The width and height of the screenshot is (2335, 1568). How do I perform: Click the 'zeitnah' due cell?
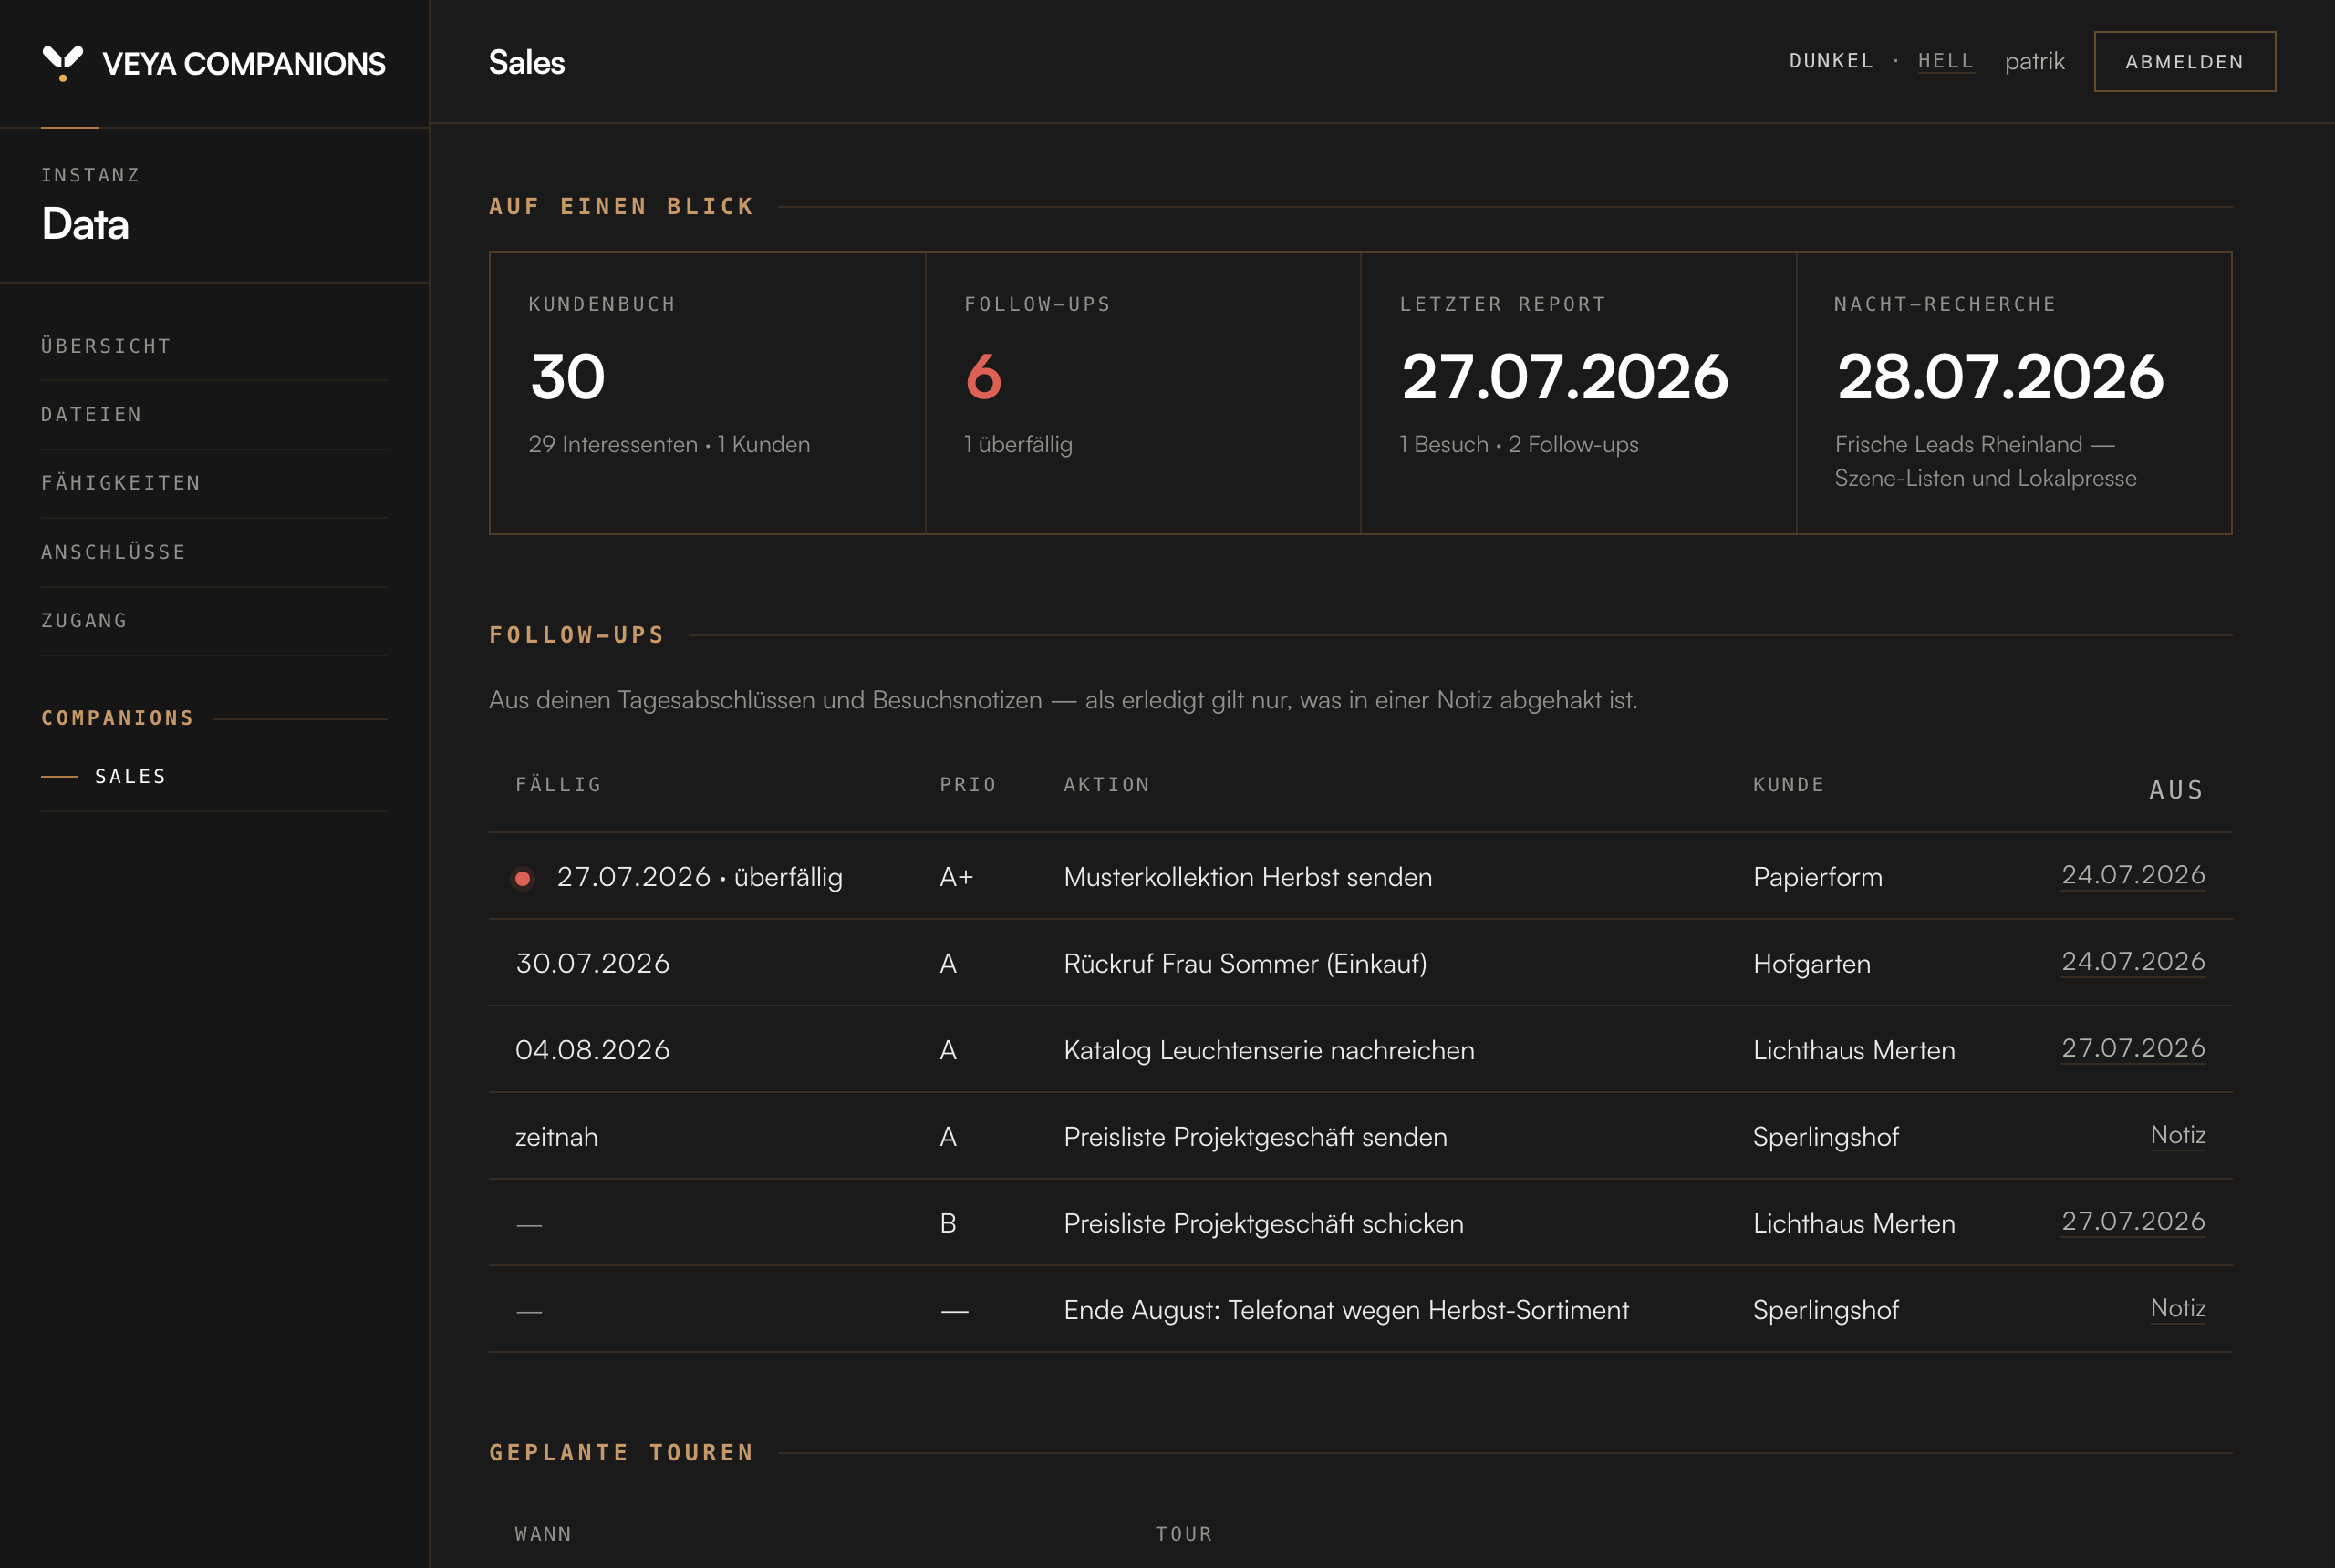pos(556,1137)
